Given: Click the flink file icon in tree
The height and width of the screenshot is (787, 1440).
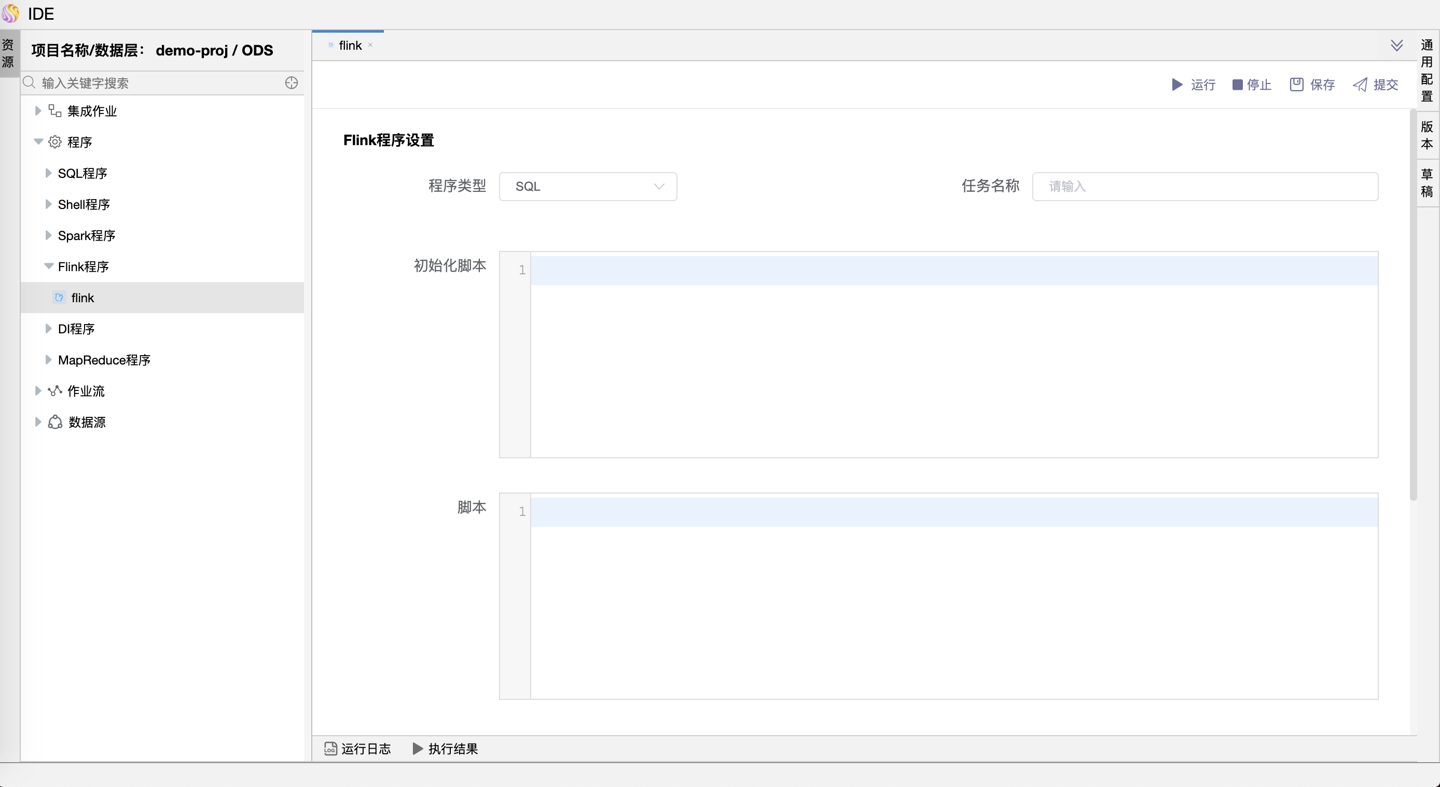Looking at the screenshot, I should tap(59, 298).
